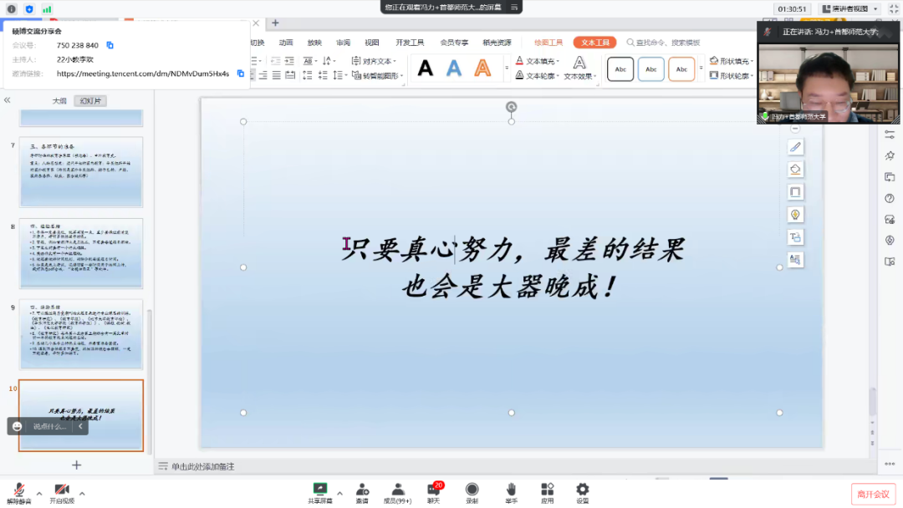This screenshot has height=508, width=903.
Task: Turn on camera with 开启视频
Action: tap(61, 490)
